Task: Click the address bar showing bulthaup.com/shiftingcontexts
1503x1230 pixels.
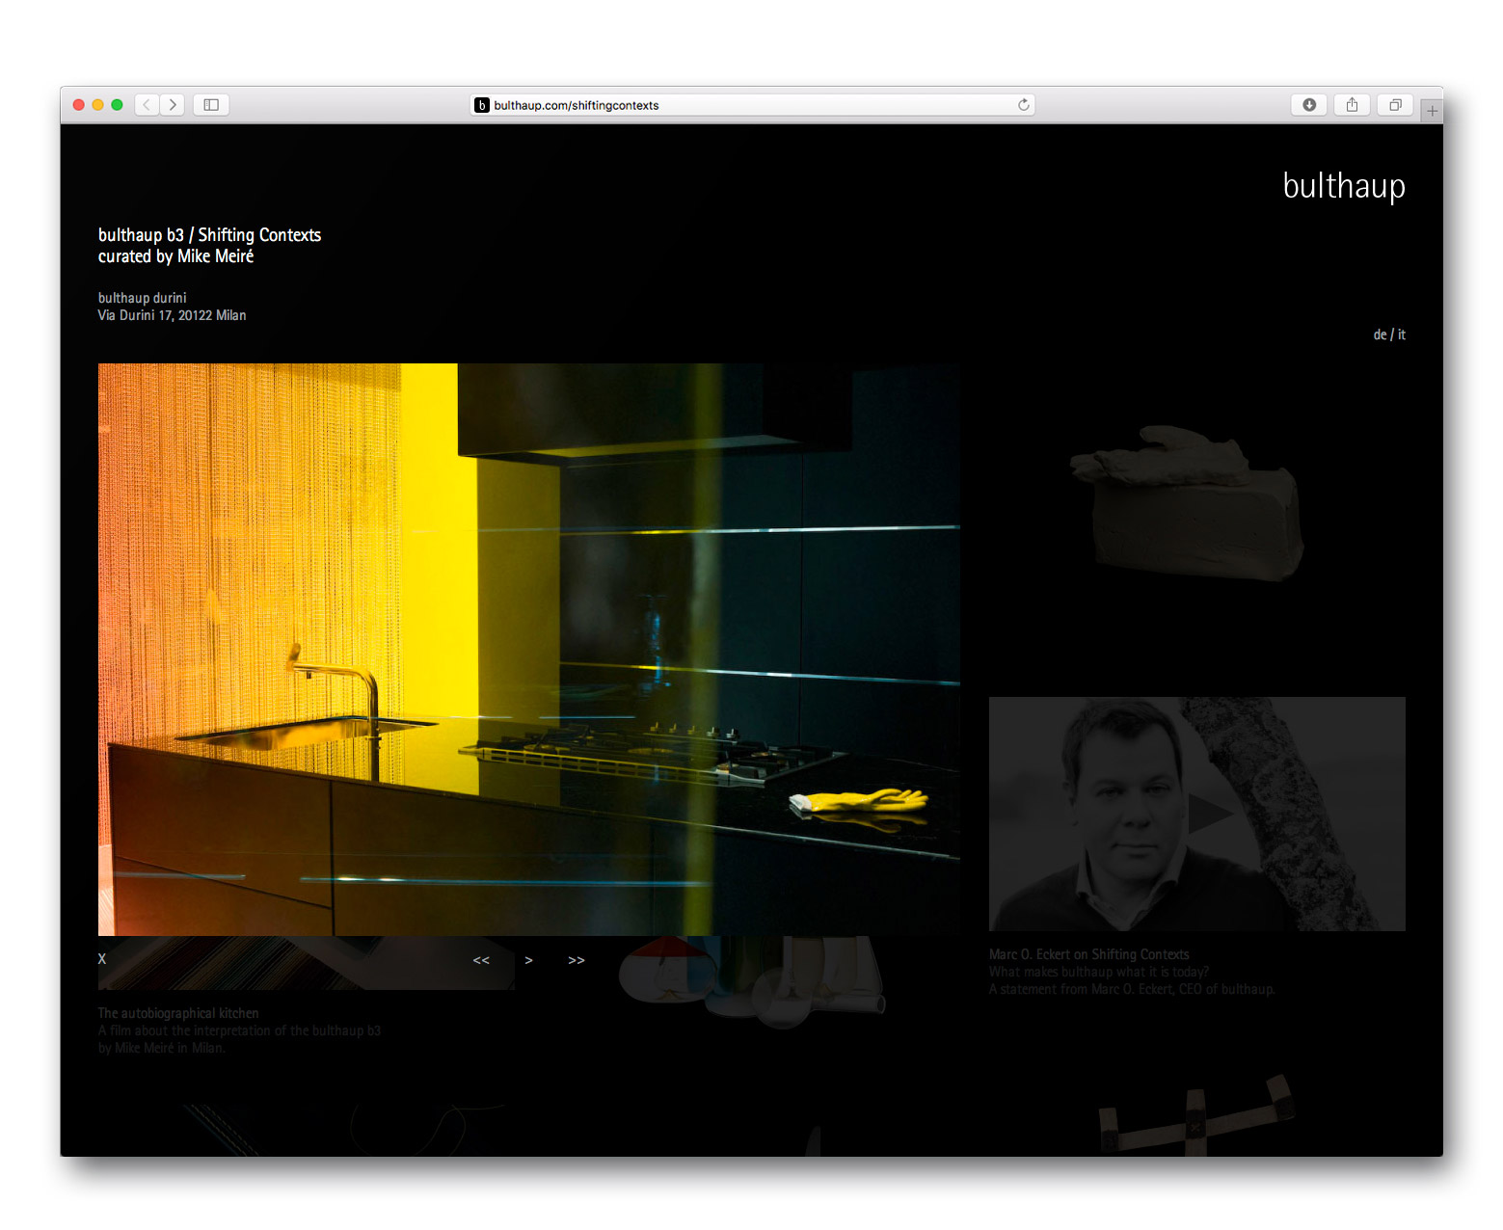Action: pos(752,105)
